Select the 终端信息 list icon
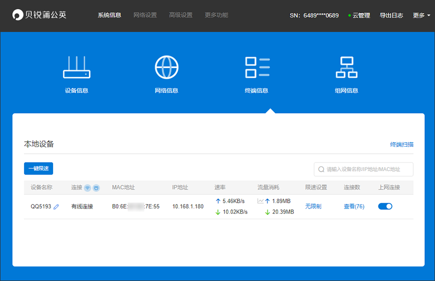The width and height of the screenshot is (435, 281). pos(257,67)
